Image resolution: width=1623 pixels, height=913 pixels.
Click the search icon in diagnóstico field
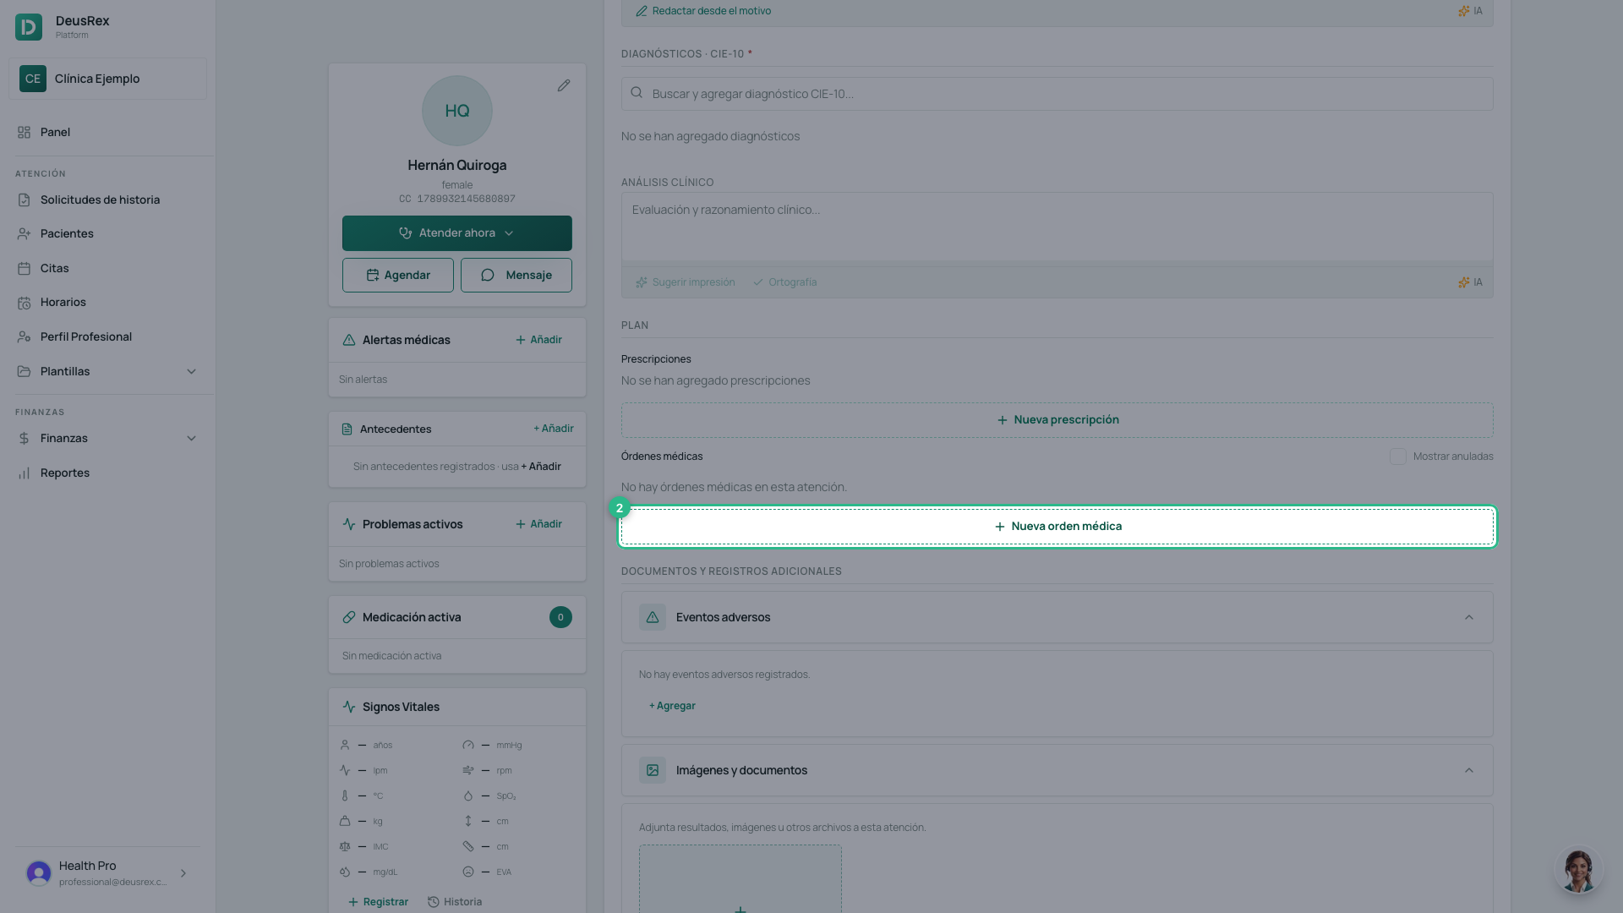click(637, 93)
